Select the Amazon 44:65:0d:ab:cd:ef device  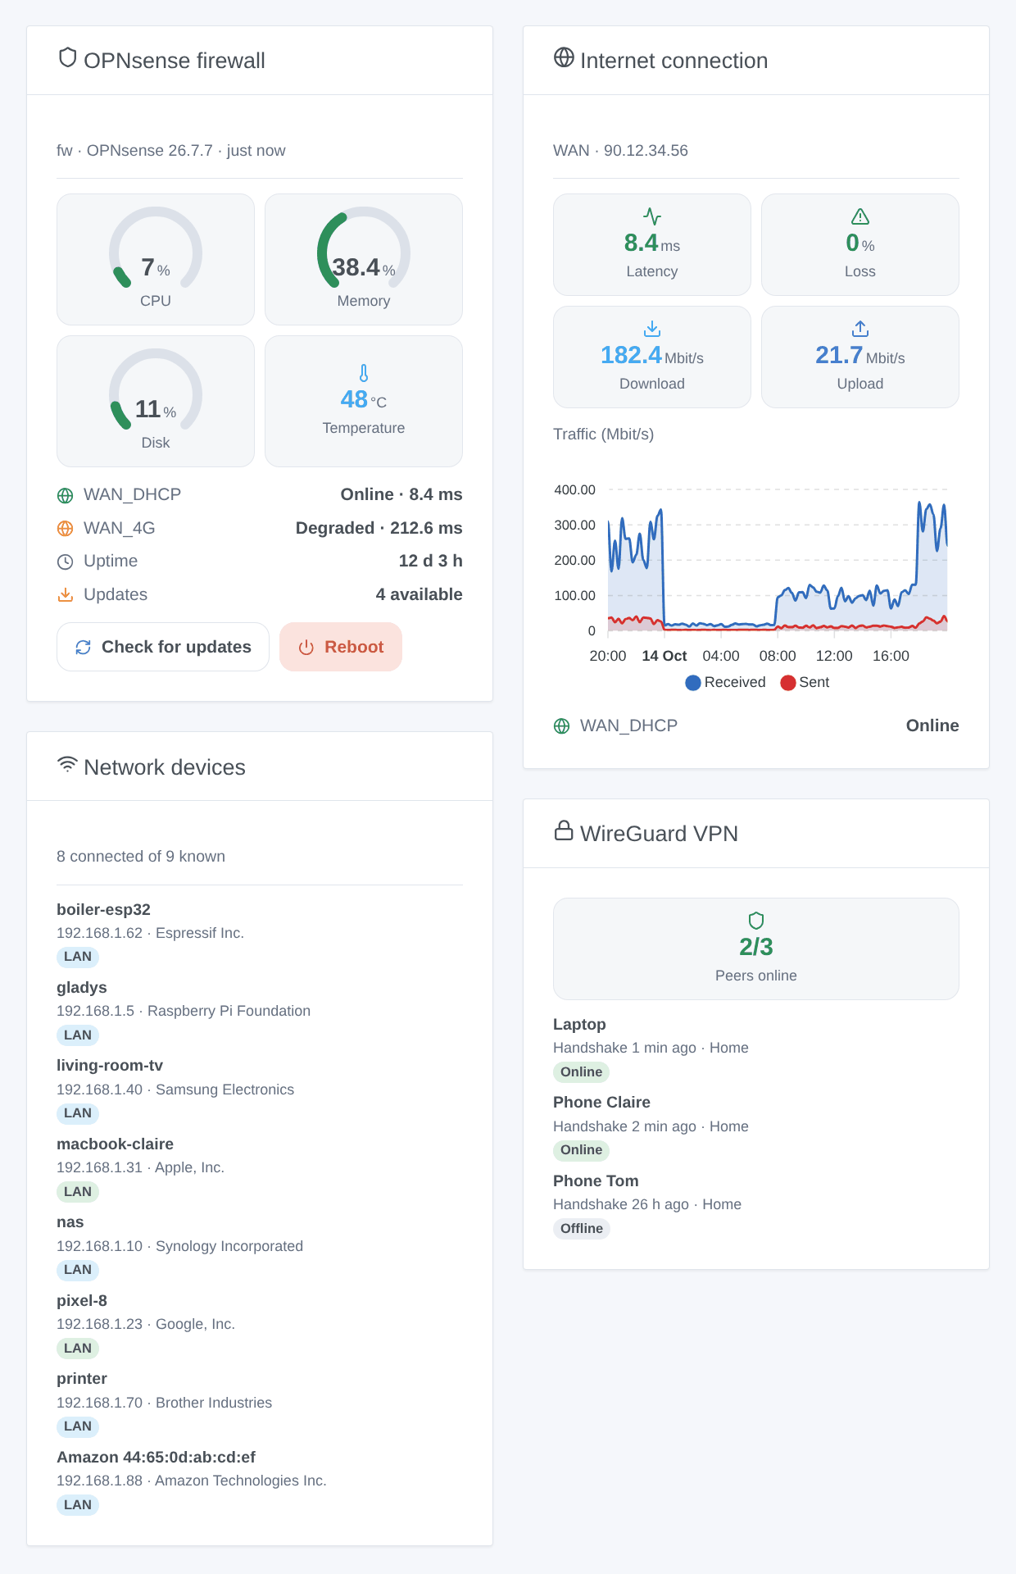(260, 1481)
